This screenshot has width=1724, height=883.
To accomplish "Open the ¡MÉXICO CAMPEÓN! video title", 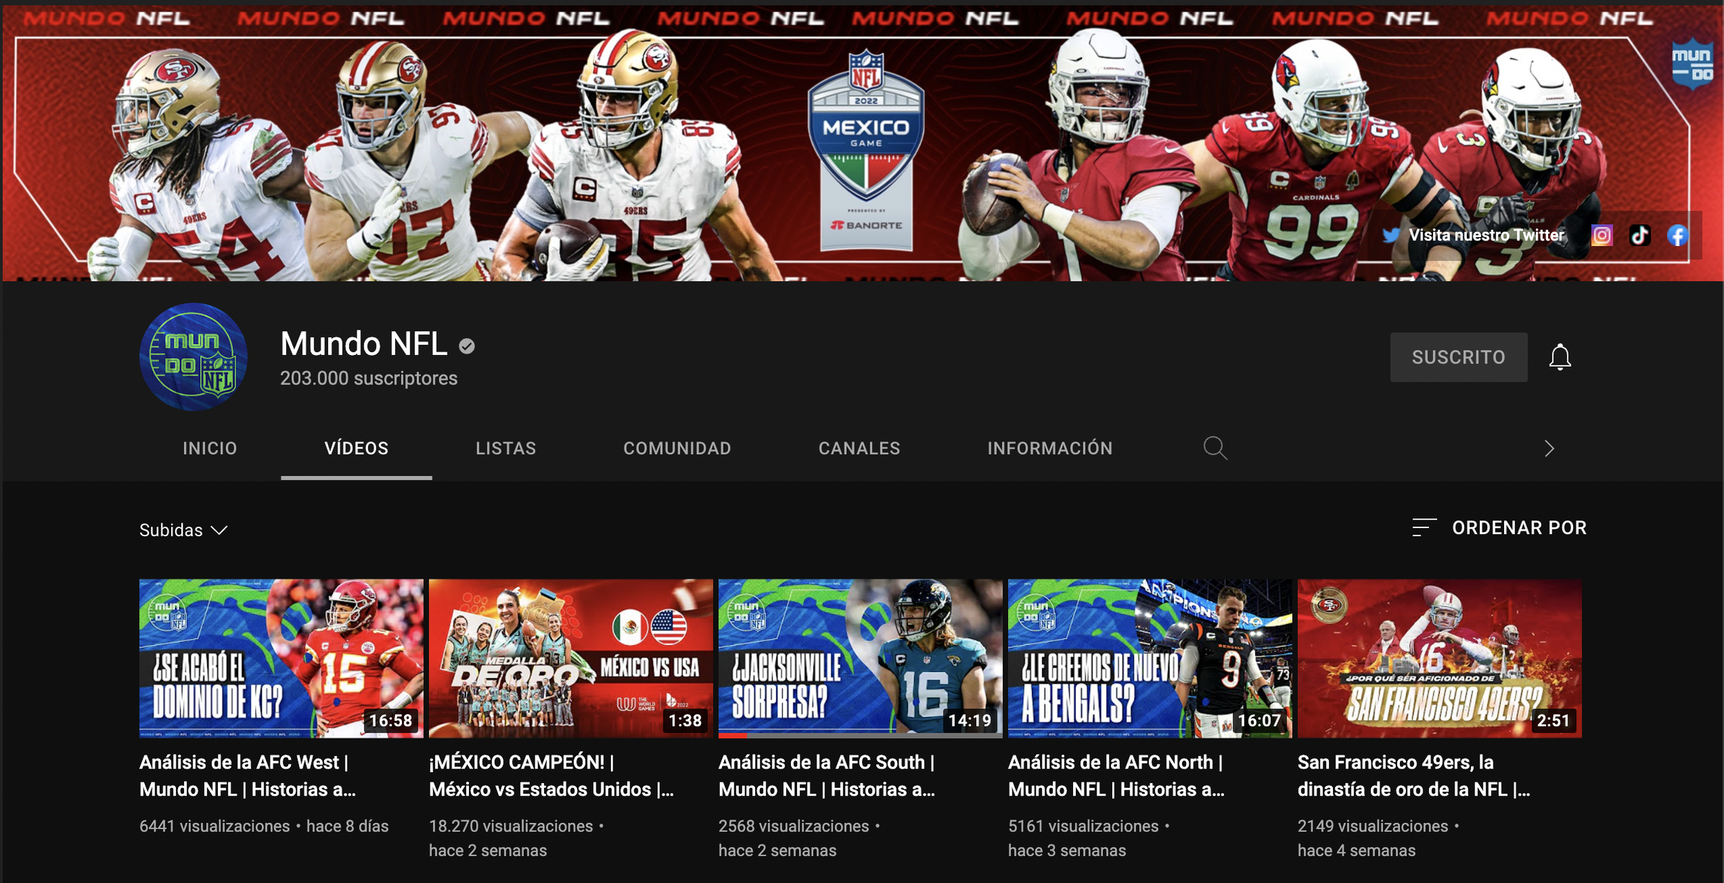I will [x=552, y=775].
